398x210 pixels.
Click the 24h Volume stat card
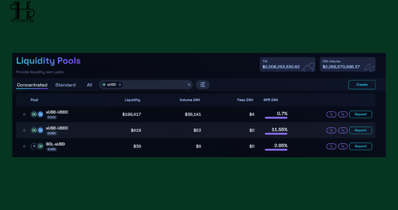[x=347, y=64]
